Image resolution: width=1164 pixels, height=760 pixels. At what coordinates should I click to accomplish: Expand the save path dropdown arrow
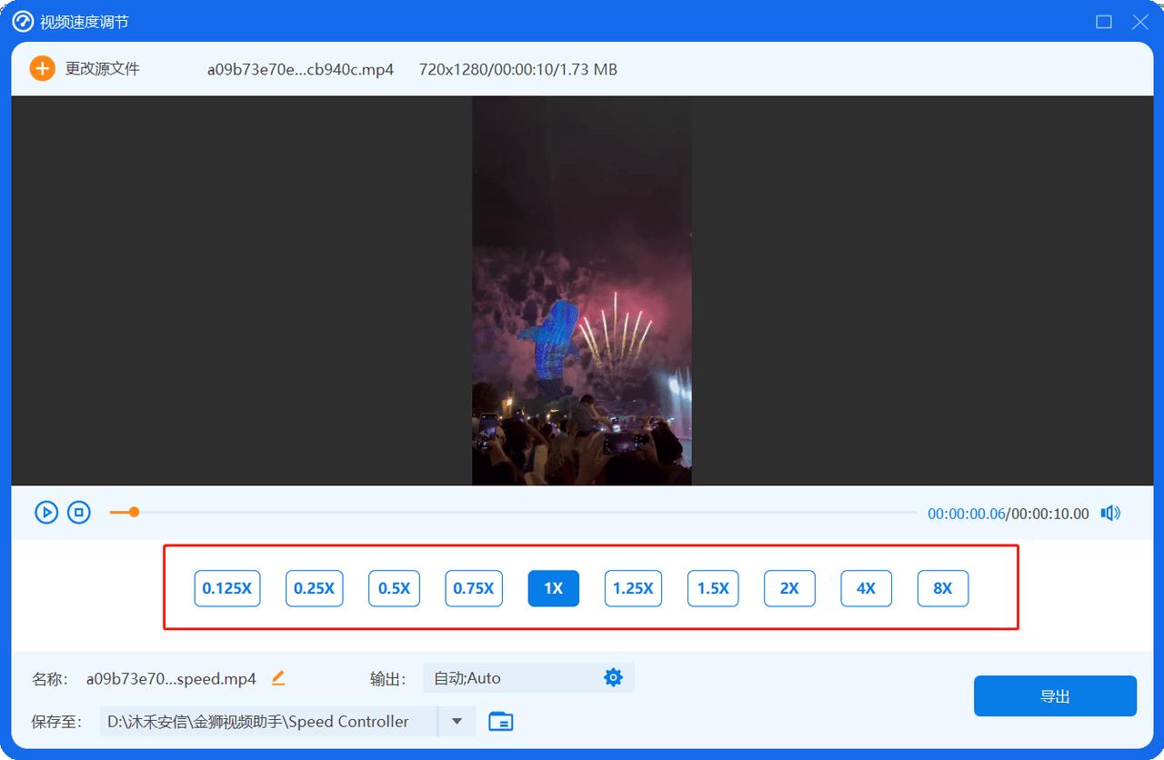pos(457,722)
